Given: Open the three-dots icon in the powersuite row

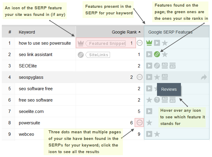Looking at the screenshot, I should (140, 123).
